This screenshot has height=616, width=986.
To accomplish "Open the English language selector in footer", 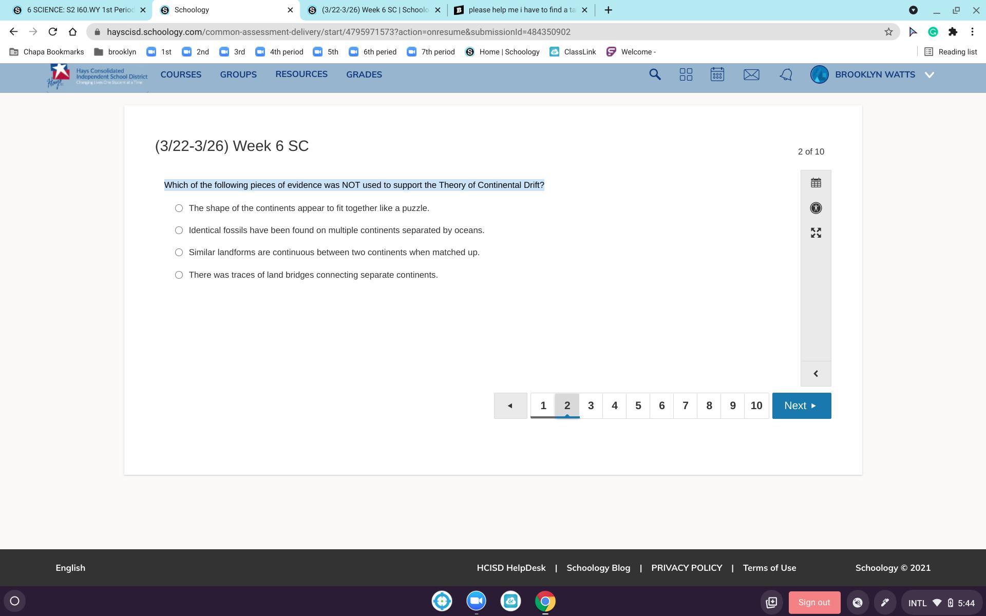I will pos(70,568).
